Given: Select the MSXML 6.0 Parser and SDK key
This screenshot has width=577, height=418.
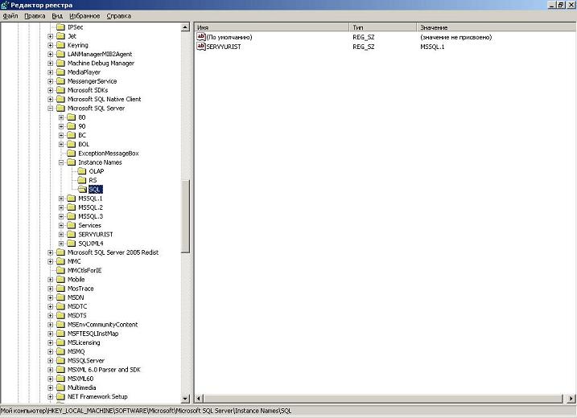Looking at the screenshot, I should coord(104,370).
